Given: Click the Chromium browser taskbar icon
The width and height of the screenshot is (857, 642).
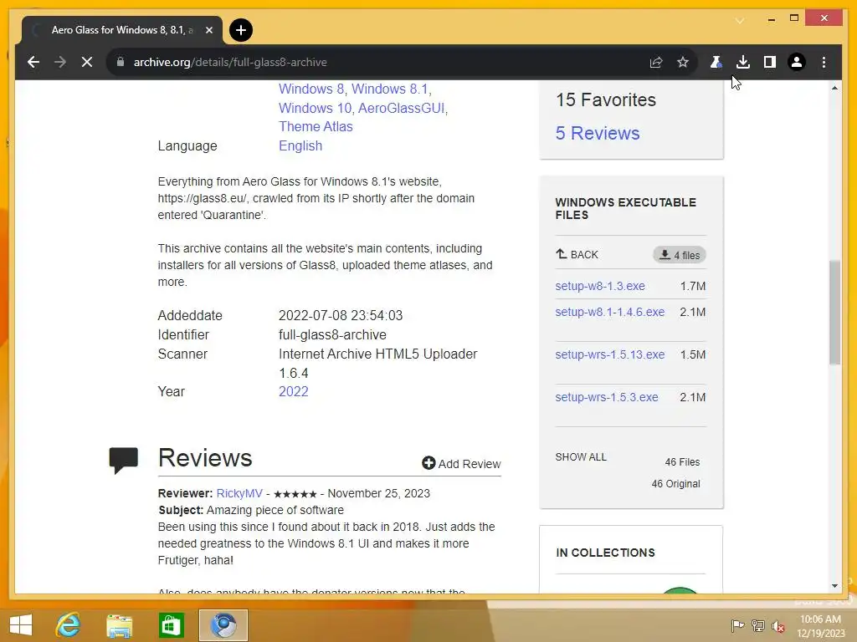Looking at the screenshot, I should (x=223, y=625).
